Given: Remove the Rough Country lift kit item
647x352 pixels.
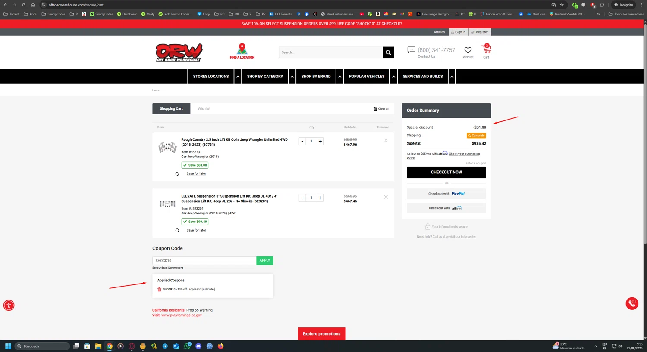Looking at the screenshot, I should point(386,141).
